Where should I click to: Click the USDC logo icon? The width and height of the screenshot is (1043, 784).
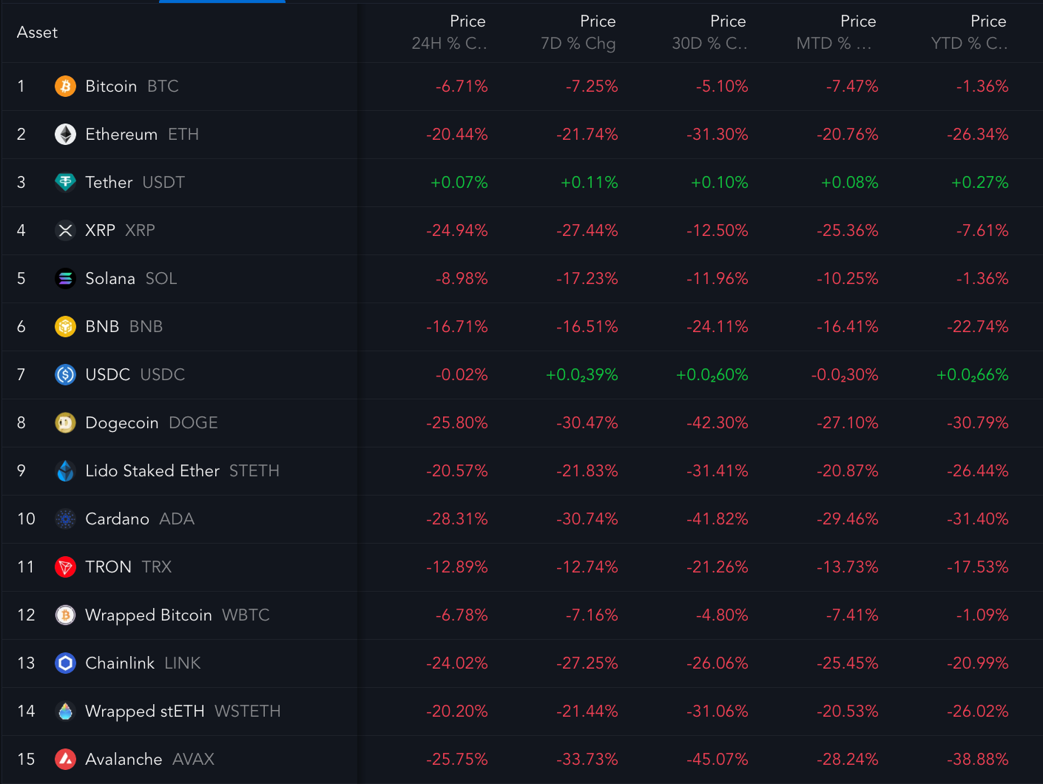click(65, 375)
